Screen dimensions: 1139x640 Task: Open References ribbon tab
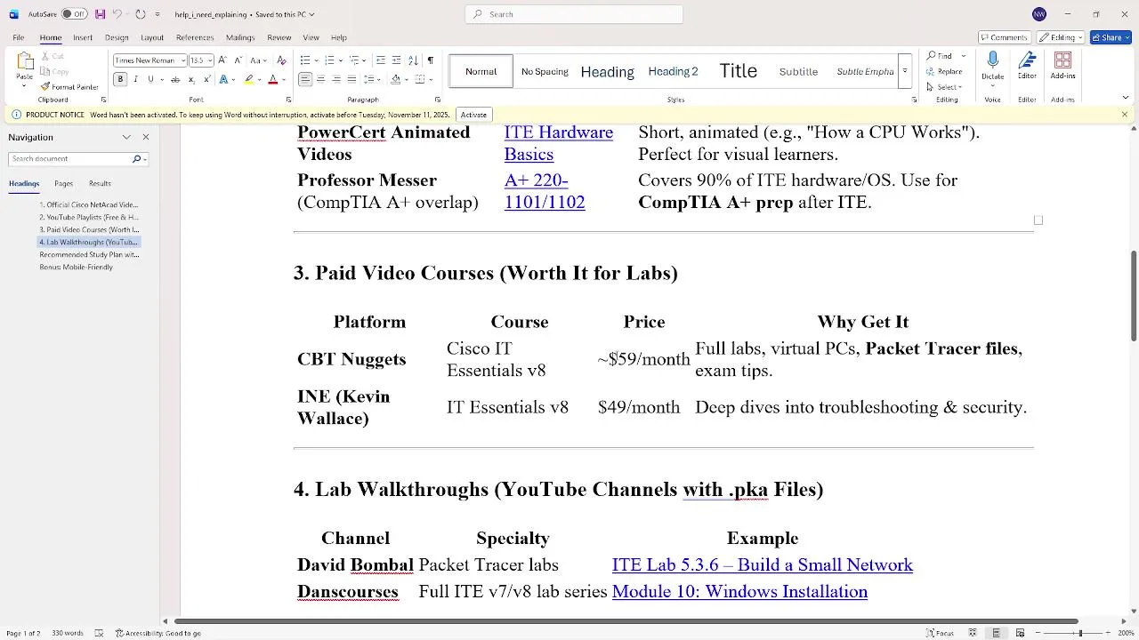pyautogui.click(x=195, y=37)
